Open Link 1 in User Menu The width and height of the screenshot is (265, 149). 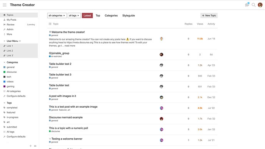(19, 46)
